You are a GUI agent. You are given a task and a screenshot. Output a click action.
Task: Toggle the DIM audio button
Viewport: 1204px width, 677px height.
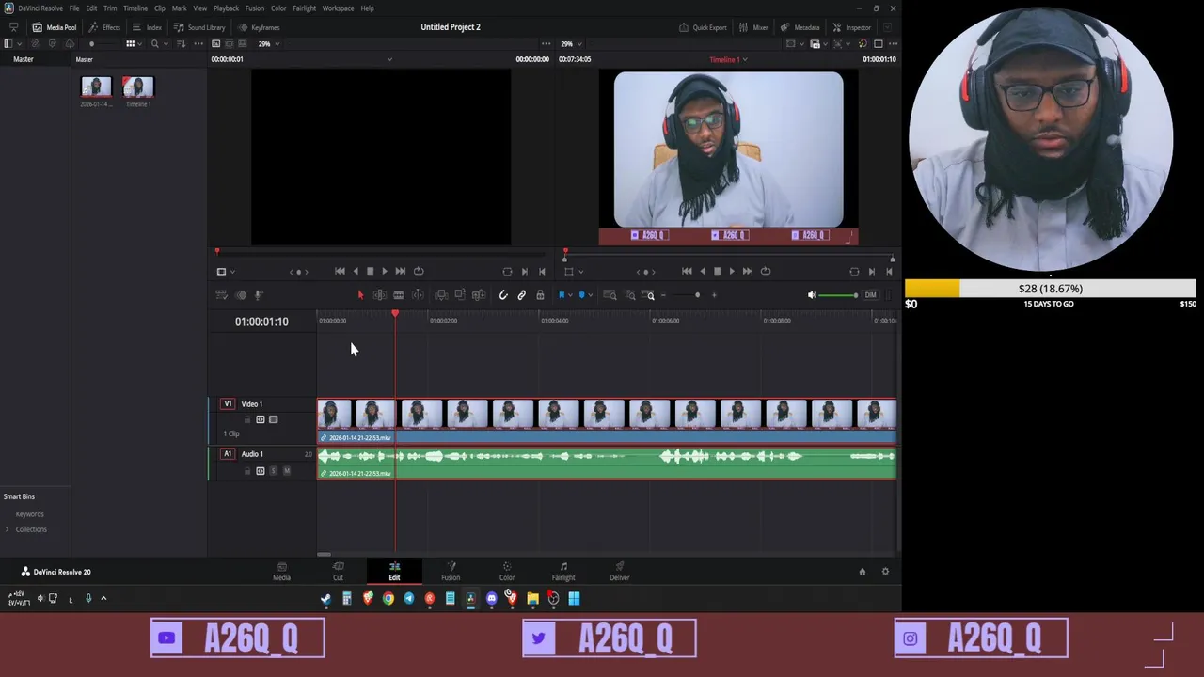(x=870, y=295)
